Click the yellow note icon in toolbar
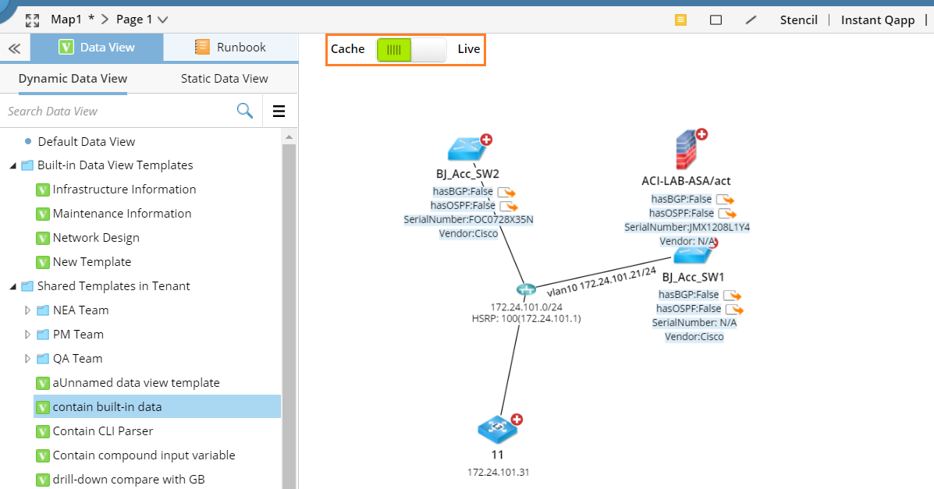This screenshot has width=934, height=489. coord(680,20)
